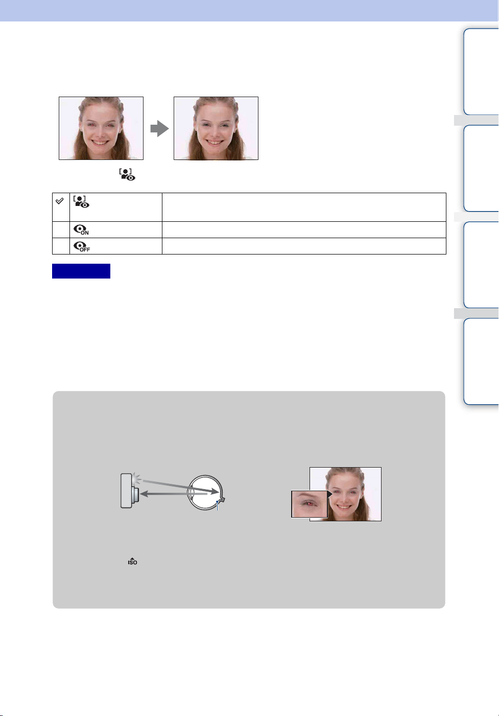Click the grey arrow between the two portraits
Screen dimensions: 499x716
click(x=159, y=128)
